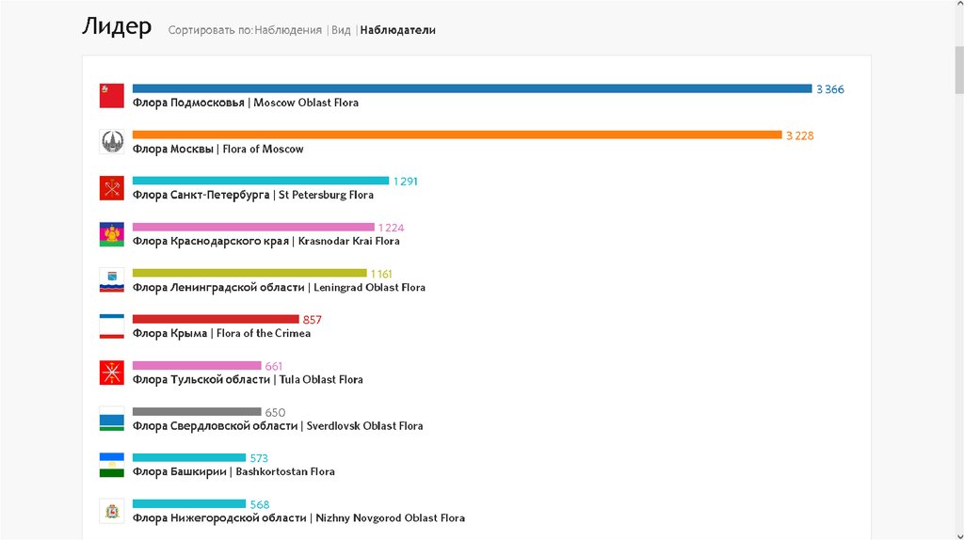The image size is (964, 540).
Task: Click the red Crimea bar
Action: click(x=216, y=319)
